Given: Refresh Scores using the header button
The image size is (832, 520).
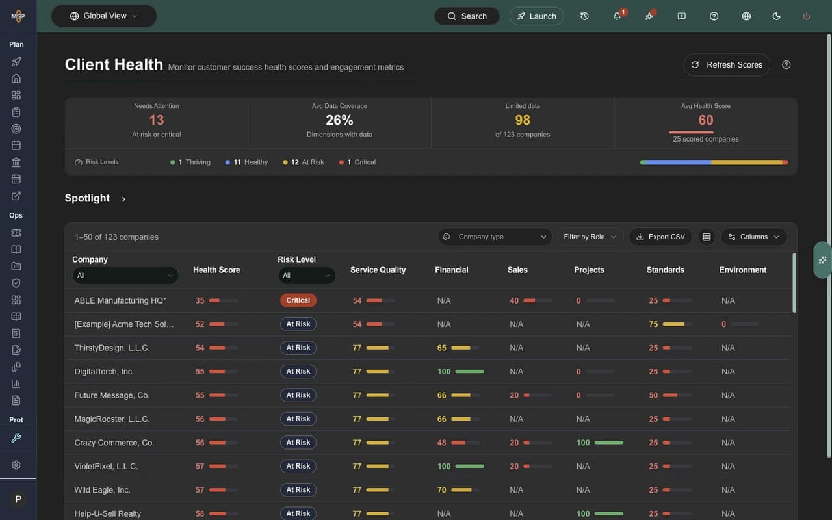Looking at the screenshot, I should click(727, 65).
